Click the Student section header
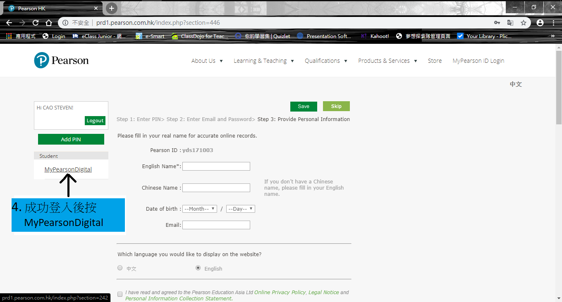The height and width of the screenshot is (302, 562). click(x=71, y=156)
